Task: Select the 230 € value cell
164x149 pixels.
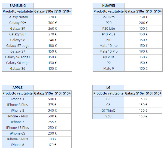Action: tap(143, 17)
